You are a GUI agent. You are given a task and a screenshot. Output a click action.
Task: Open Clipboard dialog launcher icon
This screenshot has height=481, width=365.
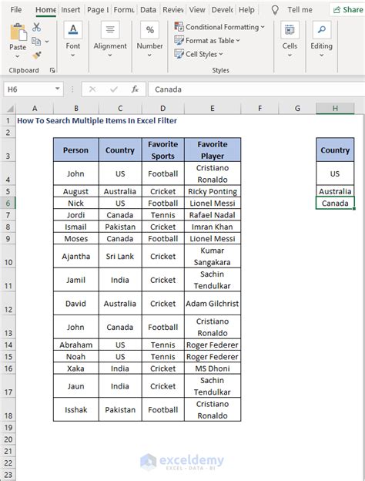[52, 70]
